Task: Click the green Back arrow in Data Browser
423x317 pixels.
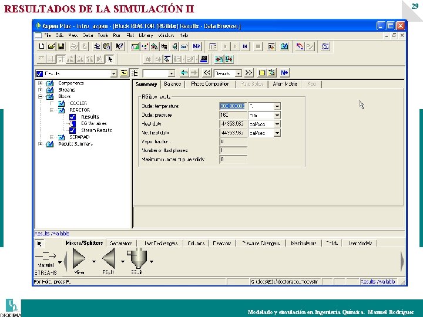Action: pyautogui.click(x=184, y=73)
